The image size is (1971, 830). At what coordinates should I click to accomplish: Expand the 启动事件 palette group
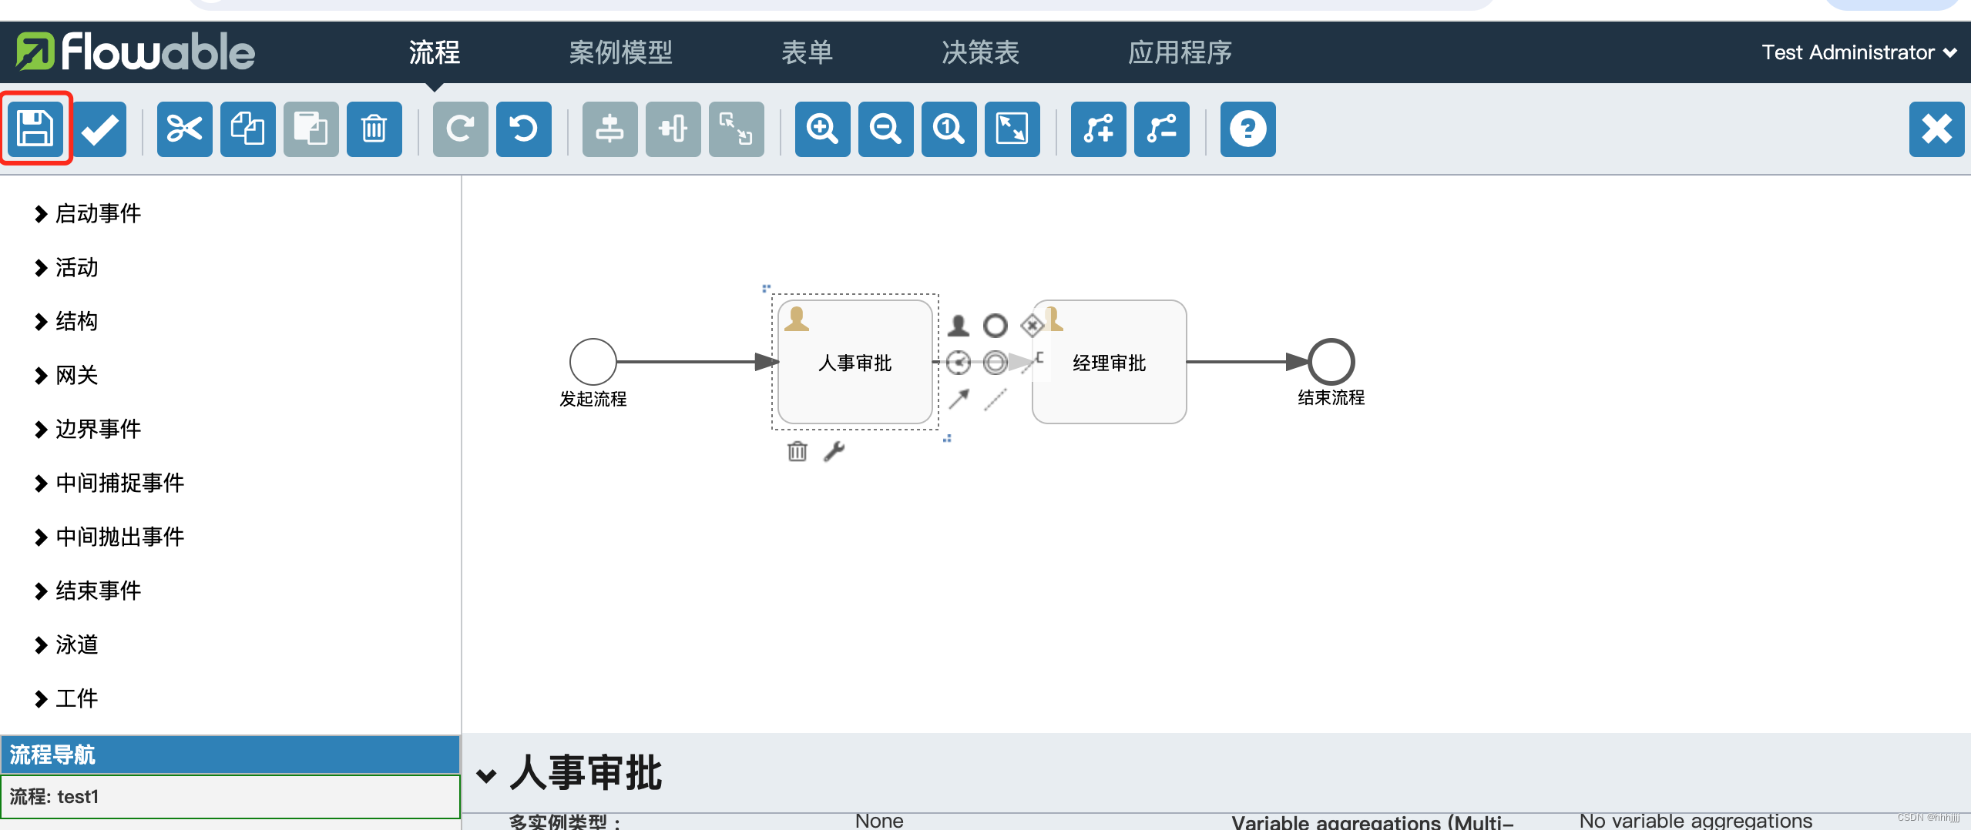point(89,213)
